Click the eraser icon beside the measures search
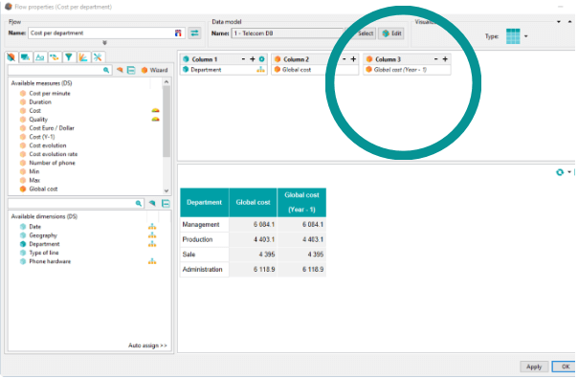578x378 pixels. point(120,70)
